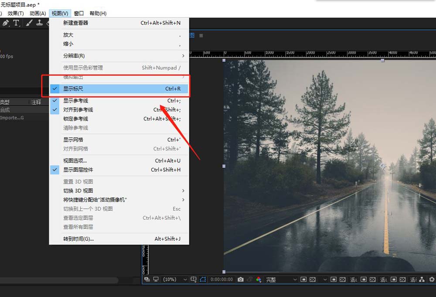Screen dimensions: 436x297
Task: Click the always preview this view icon
Action: click(x=147, y=279)
